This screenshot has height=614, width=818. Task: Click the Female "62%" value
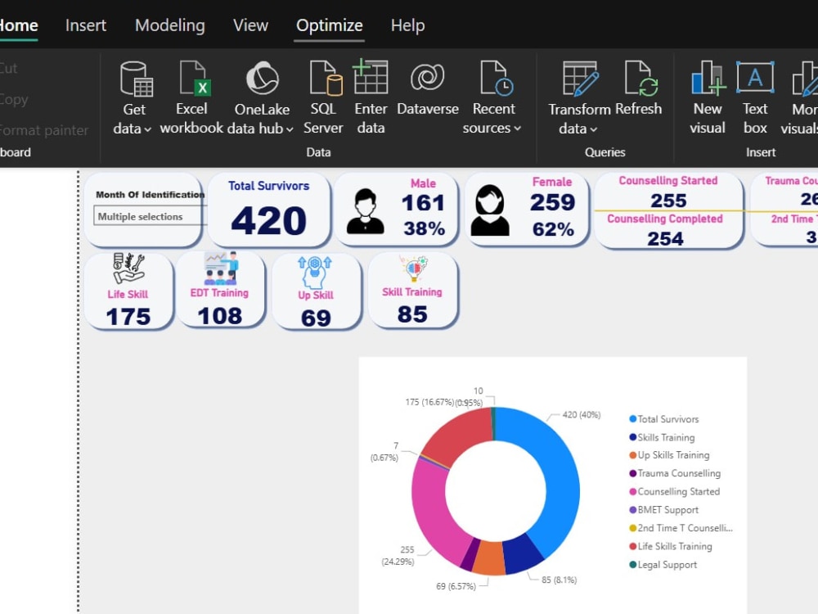pyautogui.click(x=553, y=228)
